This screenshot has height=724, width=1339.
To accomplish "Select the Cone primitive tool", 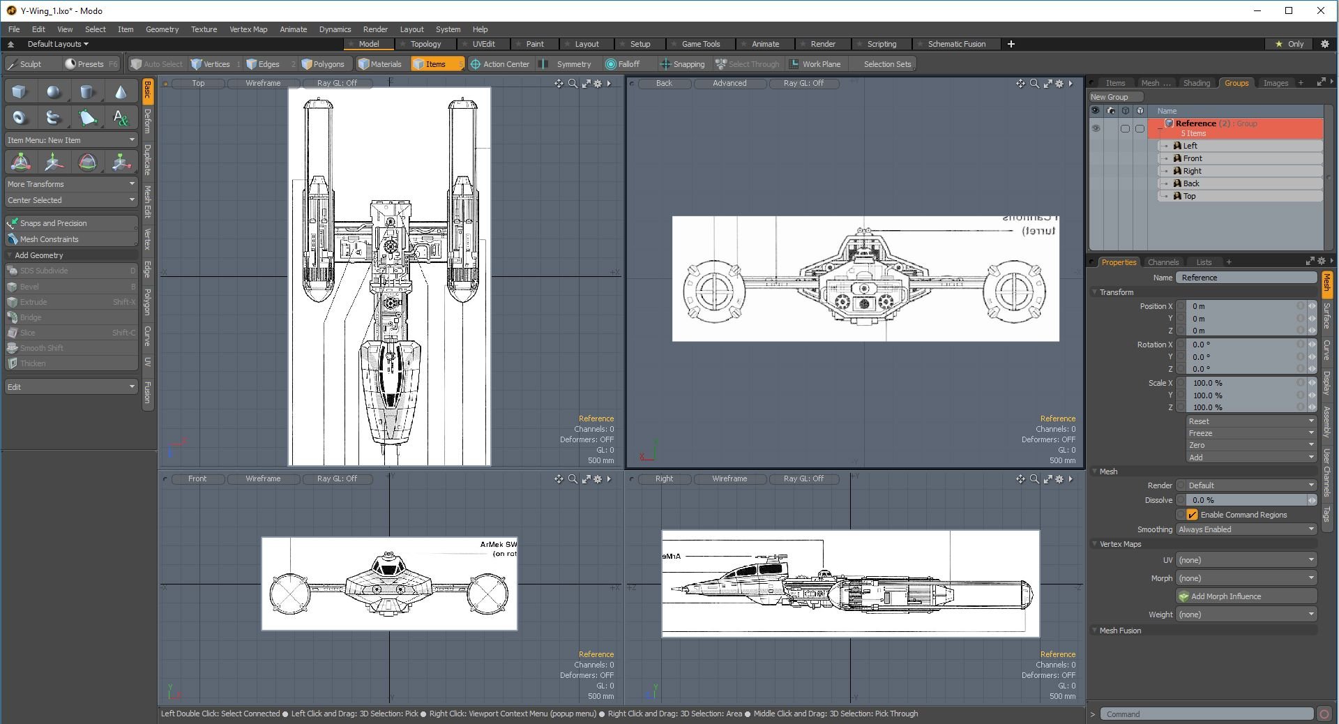I will point(121,91).
